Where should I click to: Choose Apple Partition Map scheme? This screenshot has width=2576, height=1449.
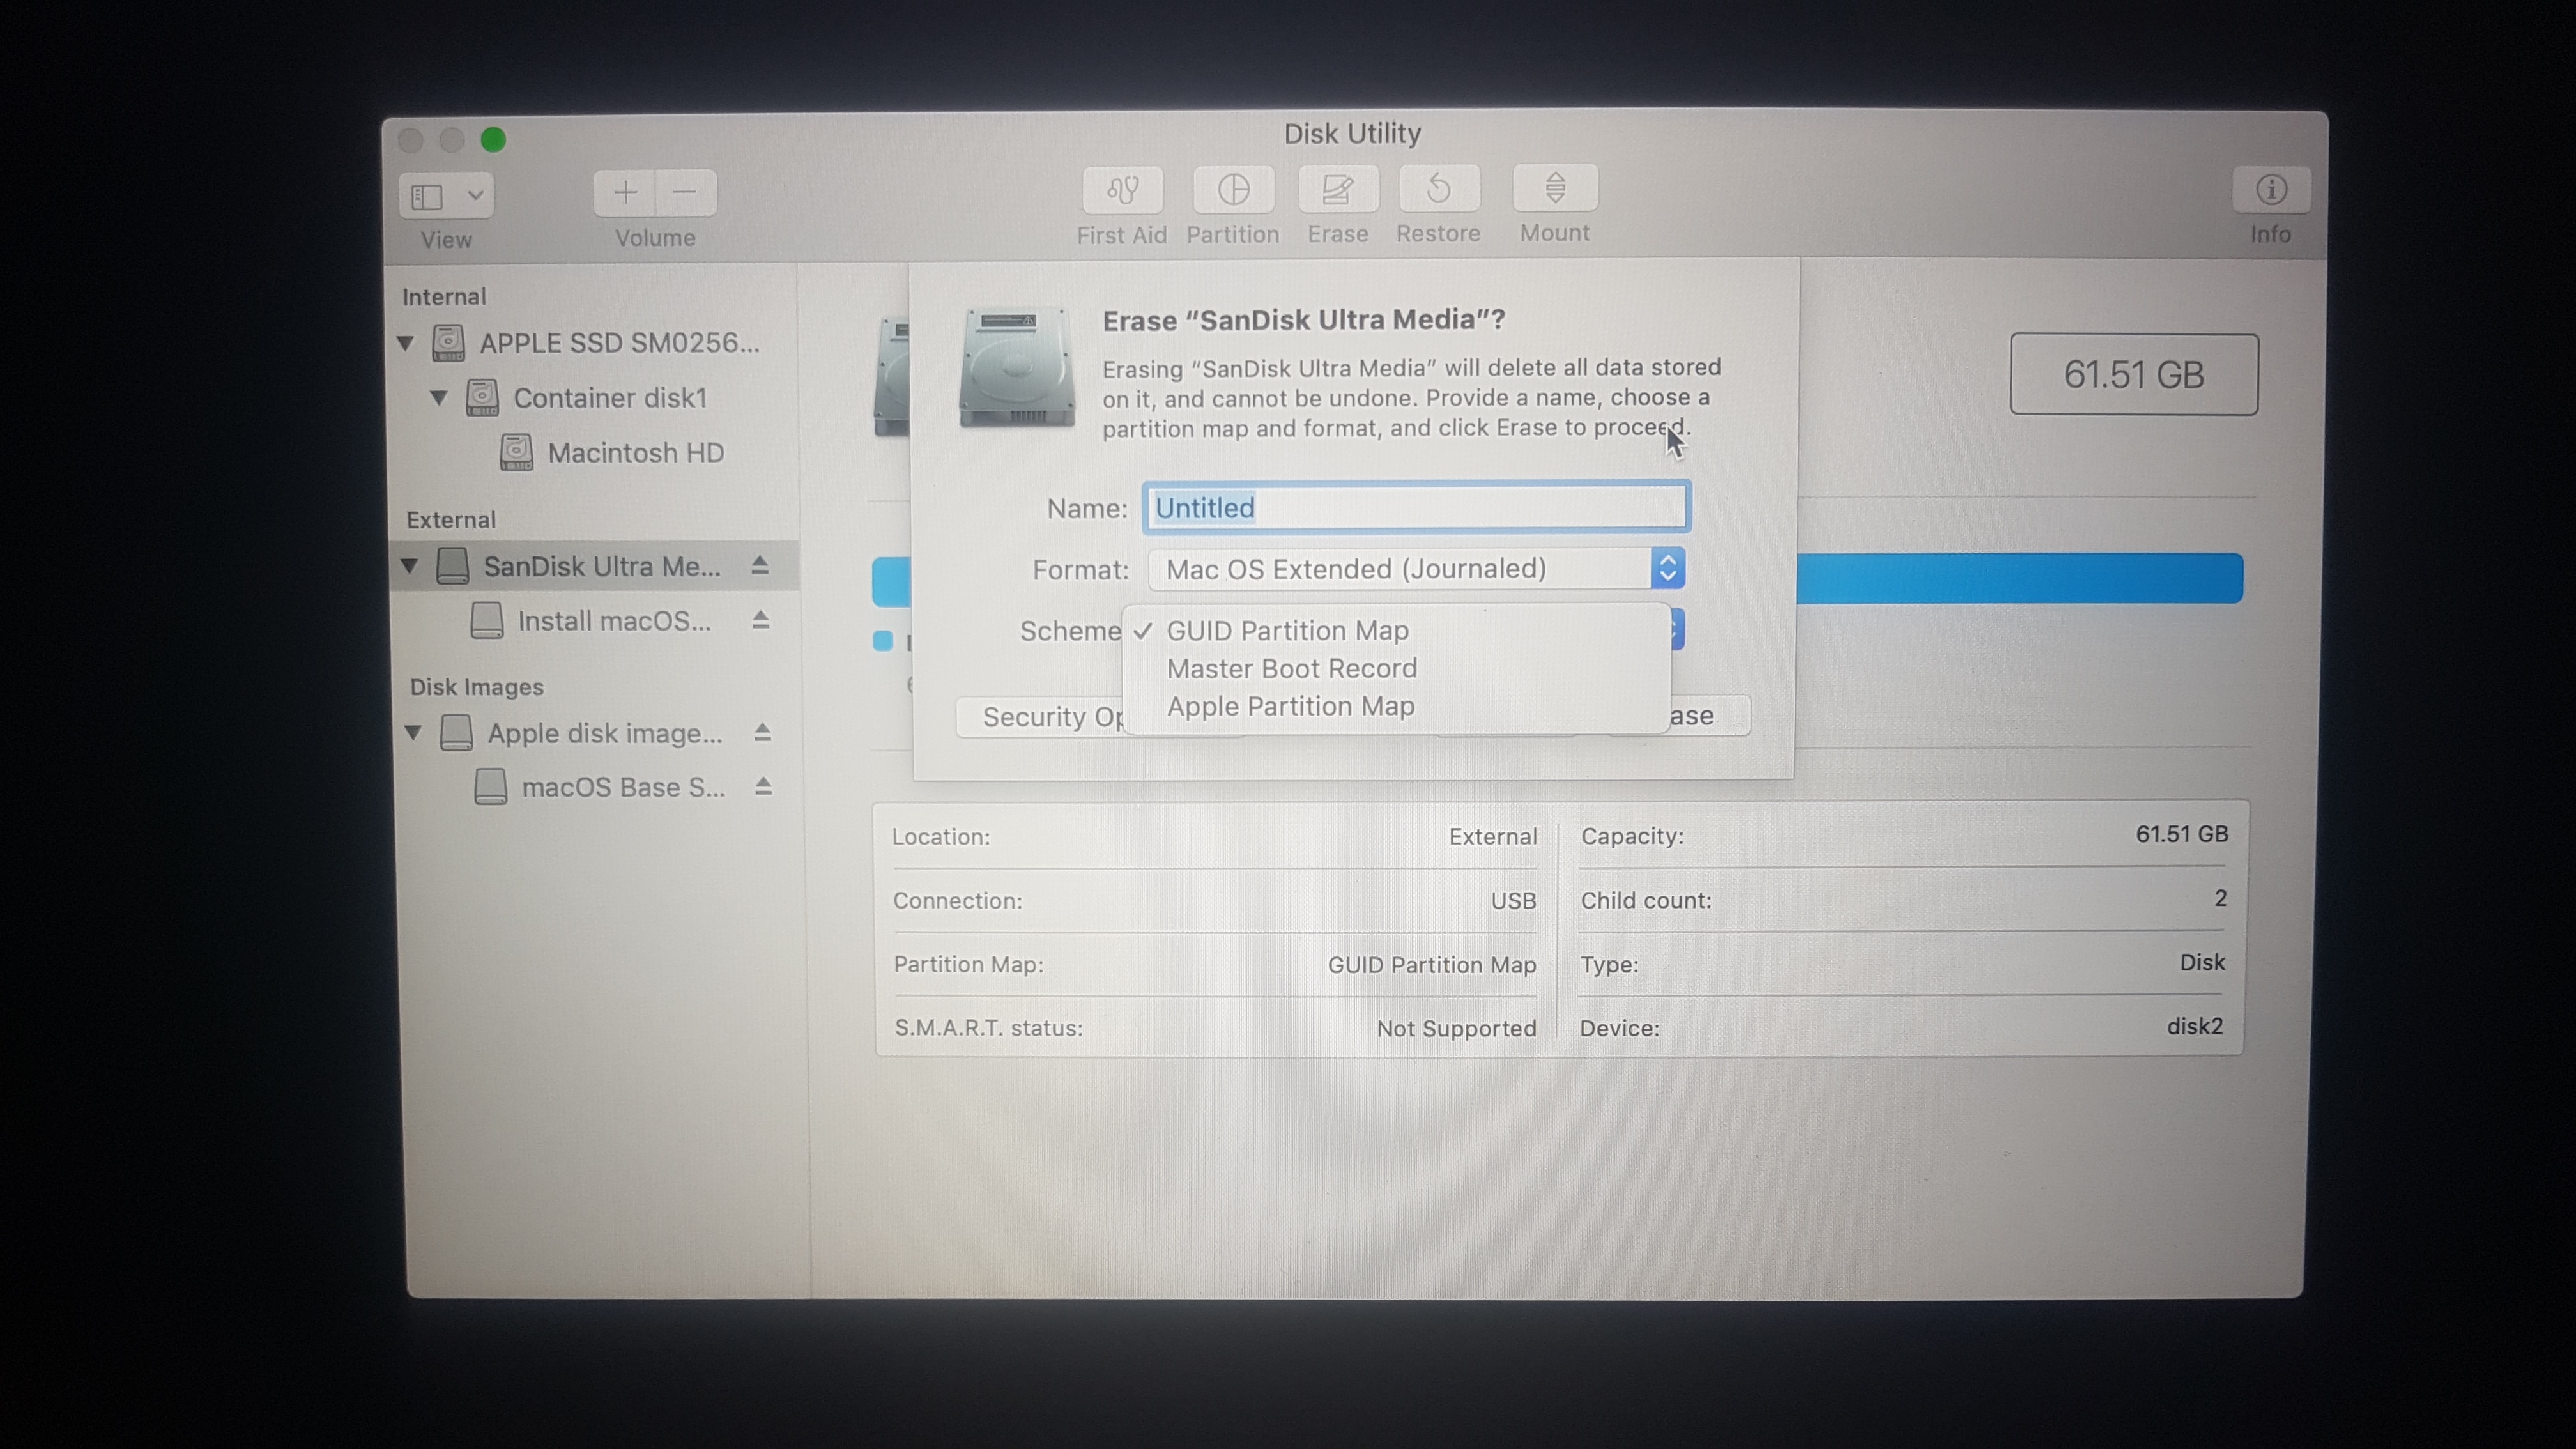pyautogui.click(x=1290, y=706)
